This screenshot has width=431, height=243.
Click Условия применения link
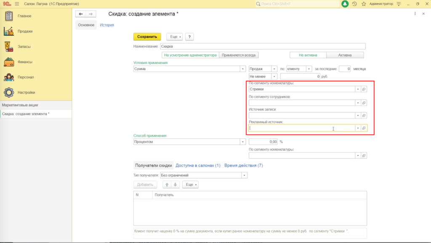pyautogui.click(x=150, y=63)
